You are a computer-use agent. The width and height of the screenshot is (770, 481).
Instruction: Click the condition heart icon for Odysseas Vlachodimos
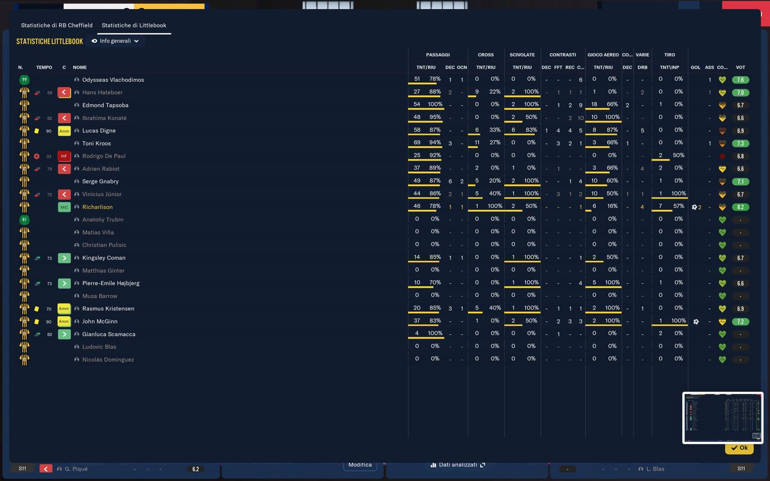tap(722, 80)
